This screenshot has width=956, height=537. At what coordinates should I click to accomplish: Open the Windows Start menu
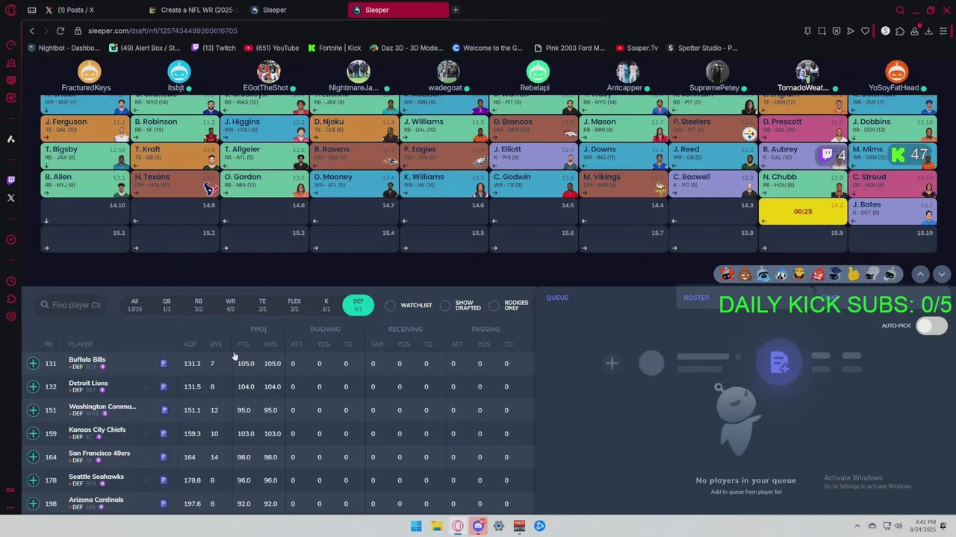[x=416, y=526]
